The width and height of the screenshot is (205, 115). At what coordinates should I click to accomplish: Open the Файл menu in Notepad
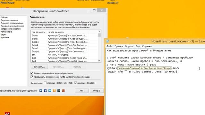(109, 46)
